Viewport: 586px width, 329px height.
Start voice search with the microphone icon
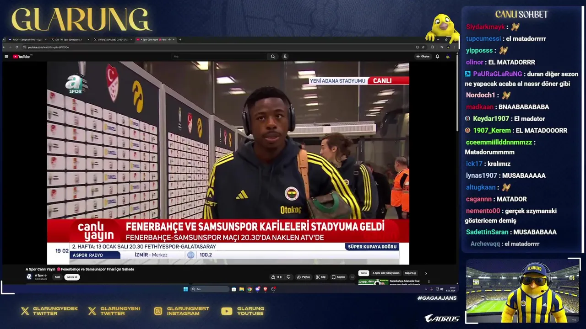point(285,57)
